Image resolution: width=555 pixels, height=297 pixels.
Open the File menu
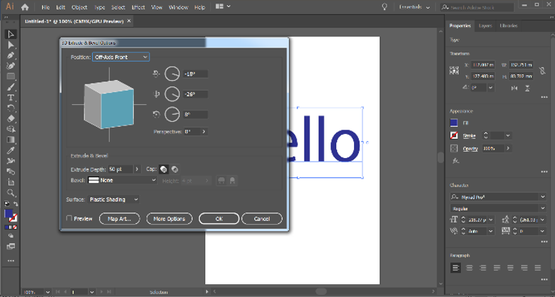tap(45, 7)
